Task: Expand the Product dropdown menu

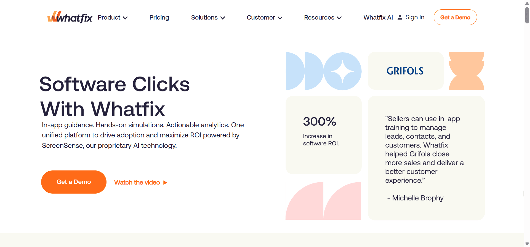Action: [113, 18]
